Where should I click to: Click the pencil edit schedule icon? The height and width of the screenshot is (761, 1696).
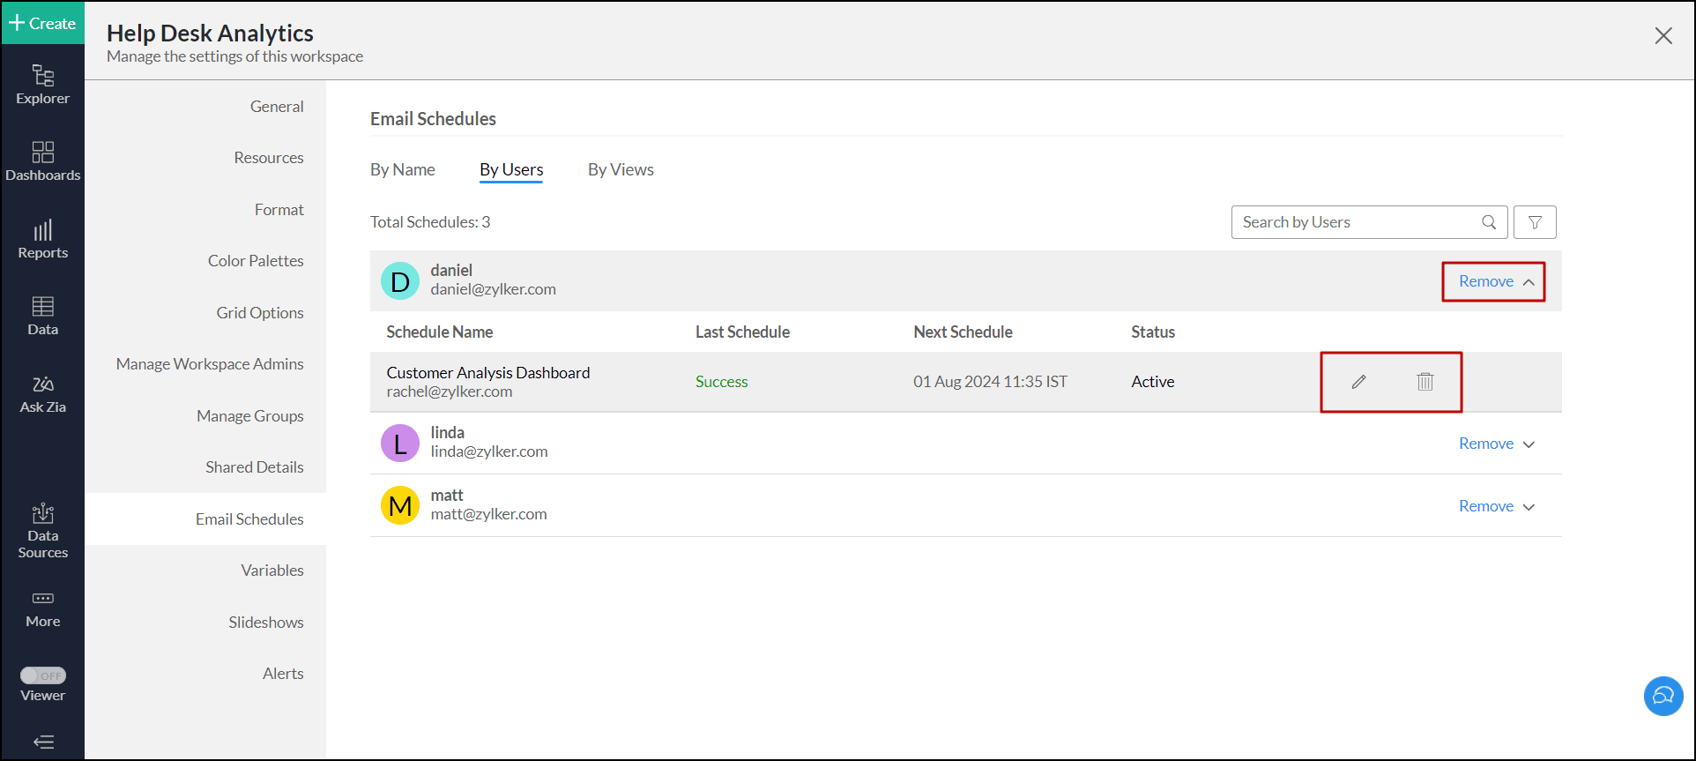pos(1358,382)
